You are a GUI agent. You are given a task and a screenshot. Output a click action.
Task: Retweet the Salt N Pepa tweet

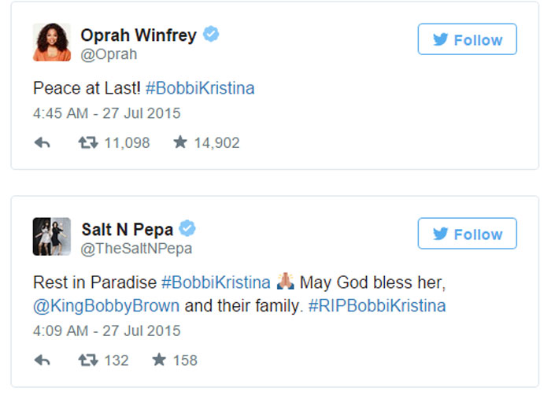click(87, 360)
